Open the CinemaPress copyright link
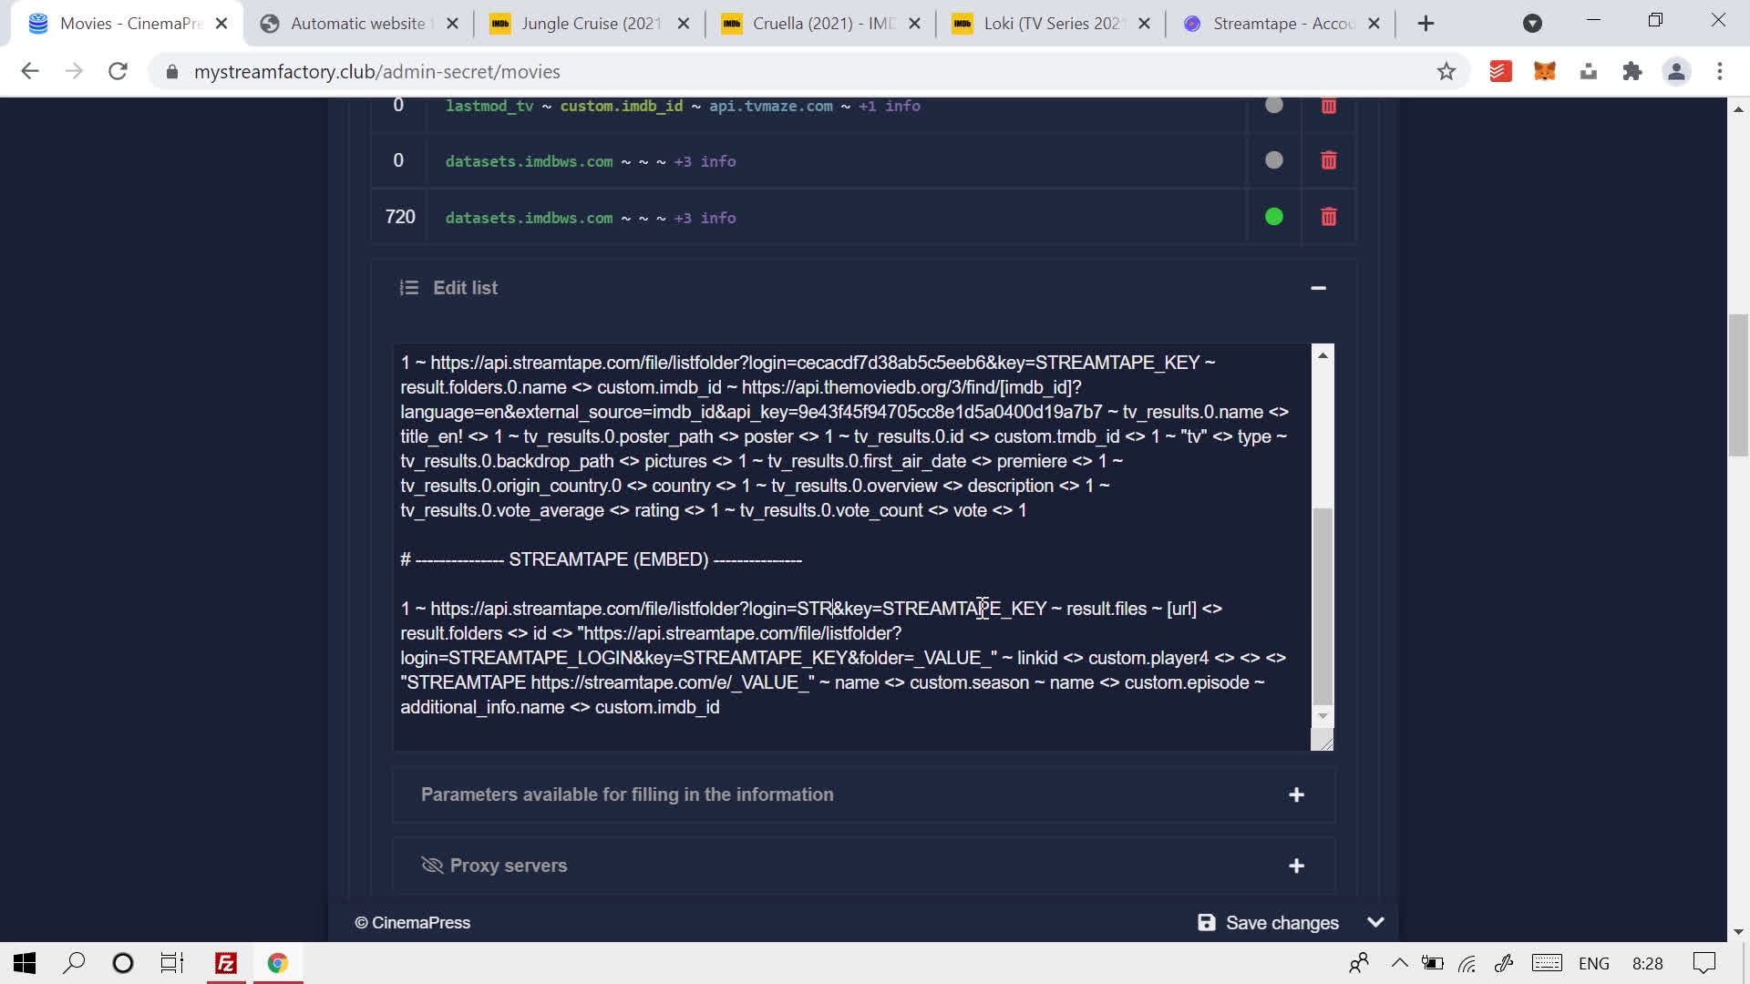This screenshot has width=1750, height=984. (412, 922)
